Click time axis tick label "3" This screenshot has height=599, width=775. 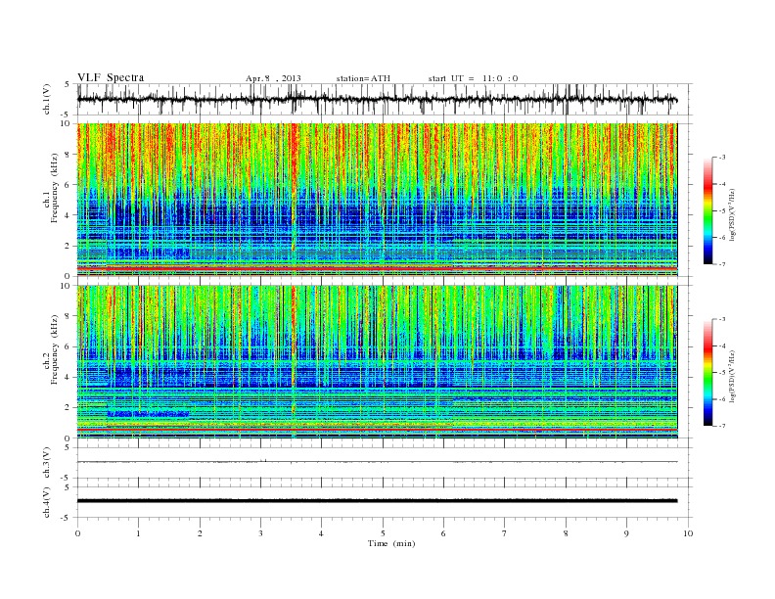coord(260,533)
